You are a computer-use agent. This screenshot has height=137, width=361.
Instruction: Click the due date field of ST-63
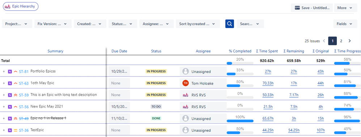click(119, 83)
